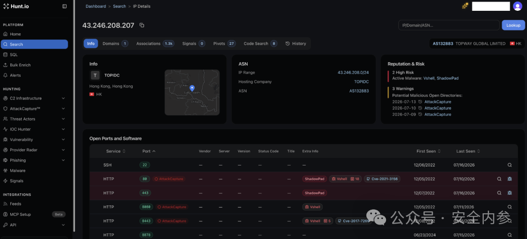Sort table by Port column
Image resolution: width=527 pixels, height=239 pixels.
pyautogui.click(x=149, y=151)
